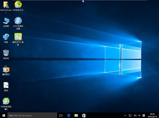Click the M input method icon
Image resolution: width=159 pixels, height=118 pixels.
tap(144, 115)
